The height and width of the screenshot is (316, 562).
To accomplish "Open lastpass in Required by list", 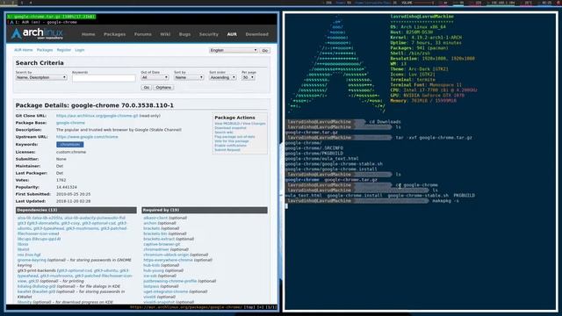I will pyautogui.click(x=151, y=287).
